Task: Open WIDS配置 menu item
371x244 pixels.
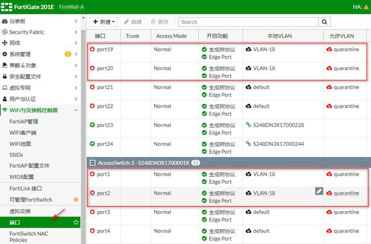Action: click(x=22, y=177)
